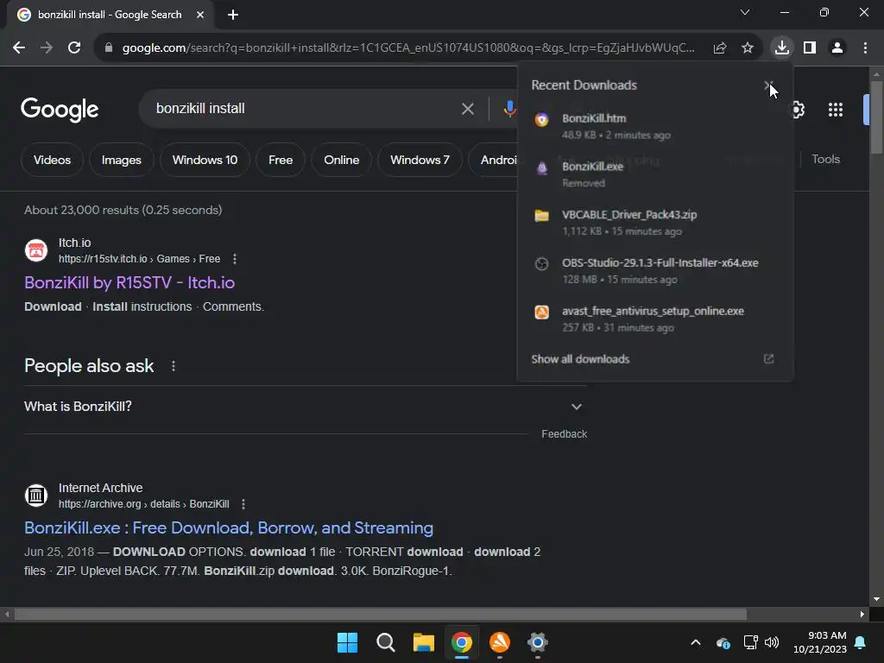Select the Online filter chip
Image resolution: width=884 pixels, height=663 pixels.
click(341, 160)
